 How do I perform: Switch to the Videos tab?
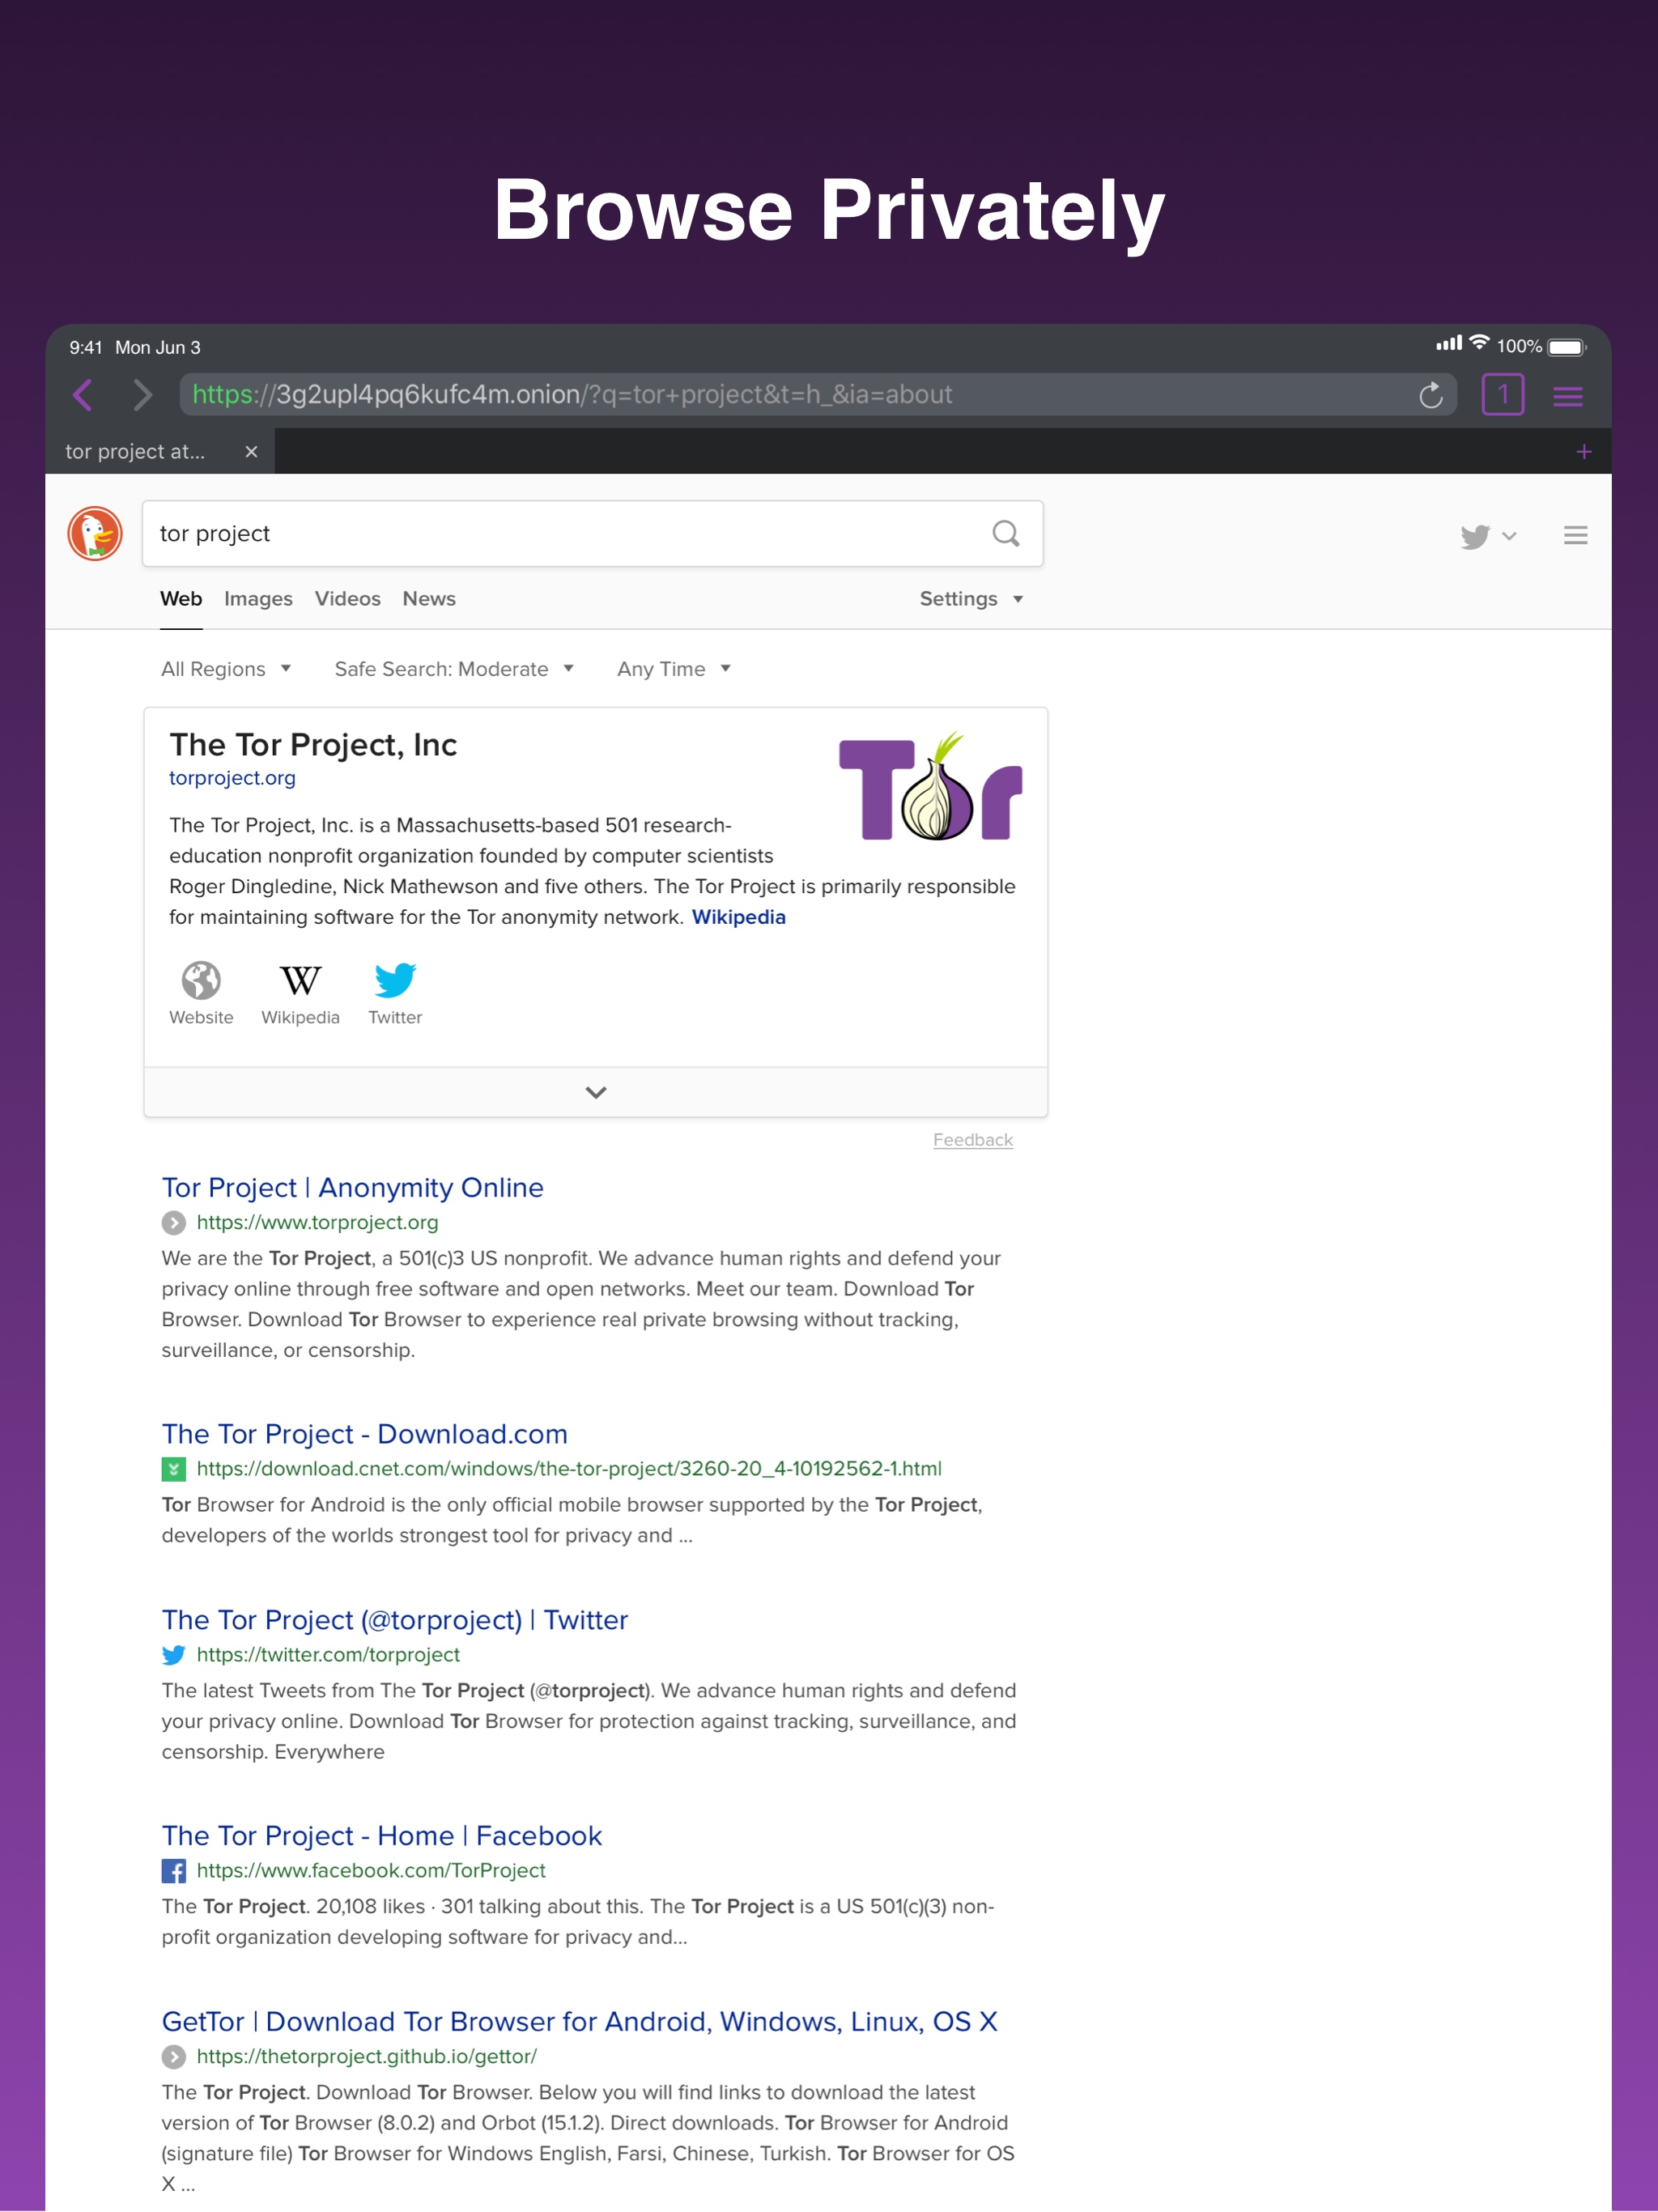(x=348, y=599)
